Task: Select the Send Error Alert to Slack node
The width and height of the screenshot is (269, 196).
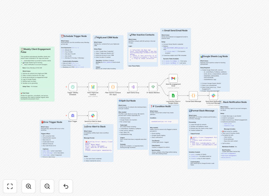Action: click(93, 116)
